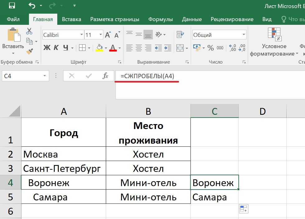Image resolution: width=305 pixels, height=219 pixels.
Task: Click the Redo arrow icon
Action: [x=52, y=6]
